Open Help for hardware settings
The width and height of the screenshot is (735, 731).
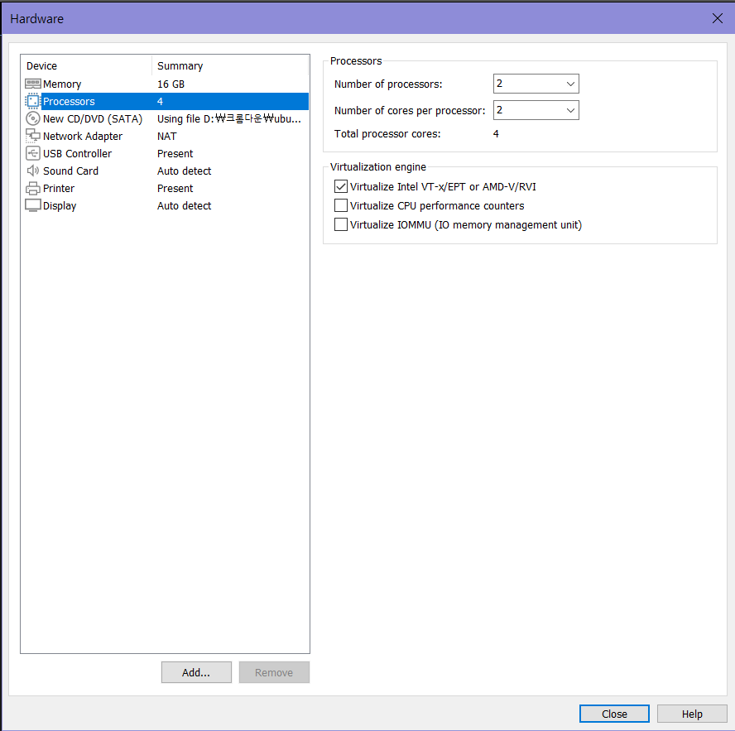click(692, 714)
